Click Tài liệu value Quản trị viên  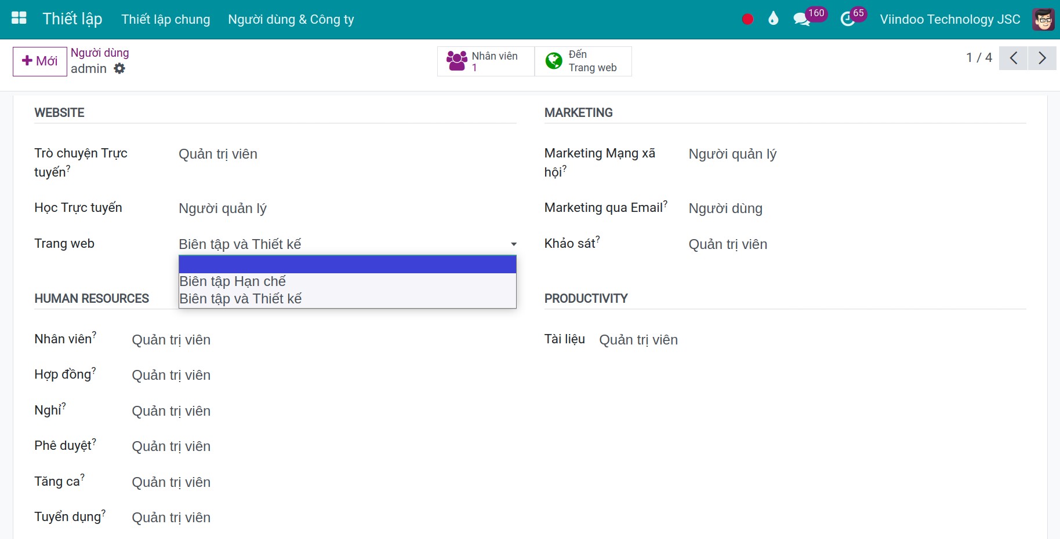click(x=638, y=340)
